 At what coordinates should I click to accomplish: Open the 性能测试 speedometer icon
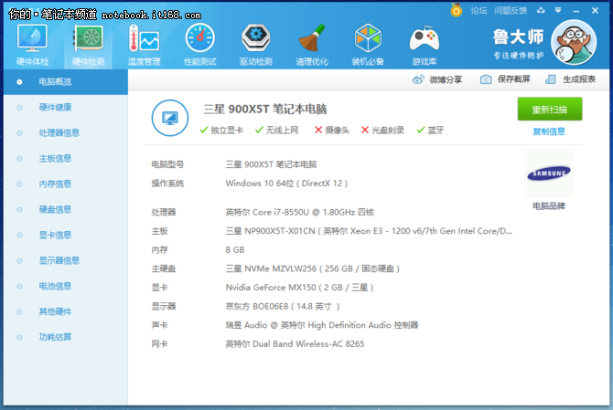pyautogui.click(x=200, y=42)
